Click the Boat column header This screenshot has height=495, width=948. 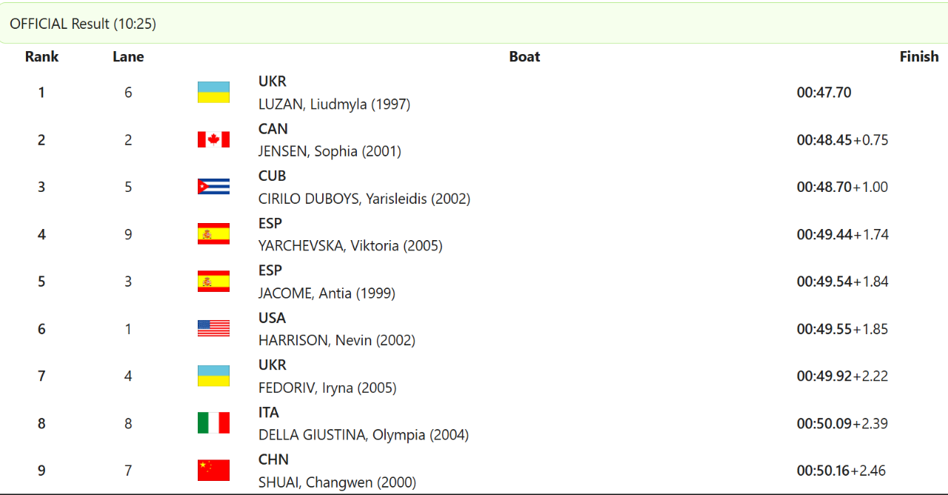click(524, 56)
